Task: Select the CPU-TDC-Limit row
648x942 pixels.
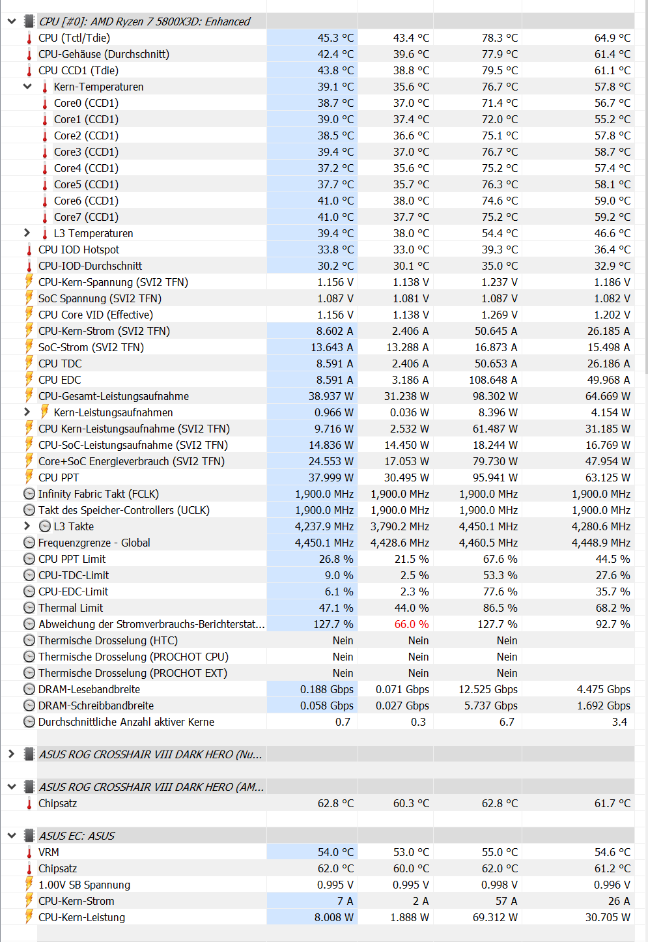Action: coord(317,575)
